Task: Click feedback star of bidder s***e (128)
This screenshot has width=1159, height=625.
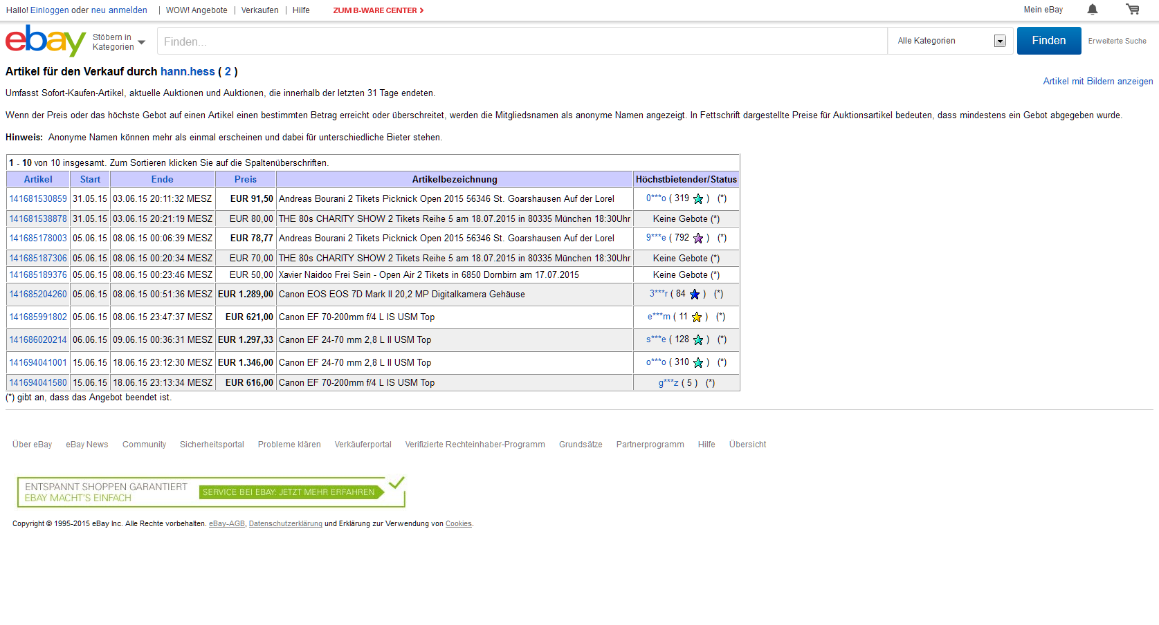Action: (x=698, y=340)
